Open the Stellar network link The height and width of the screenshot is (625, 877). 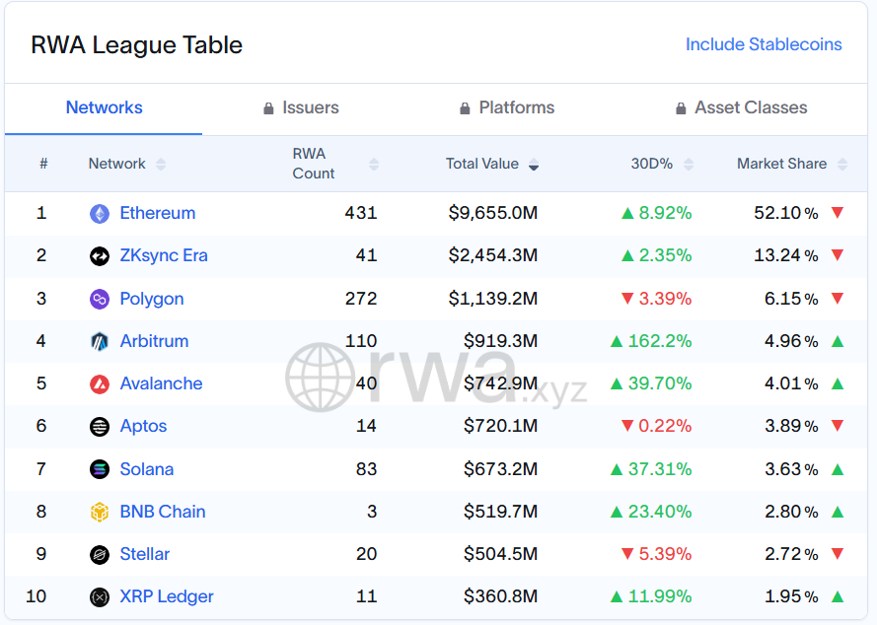(145, 554)
